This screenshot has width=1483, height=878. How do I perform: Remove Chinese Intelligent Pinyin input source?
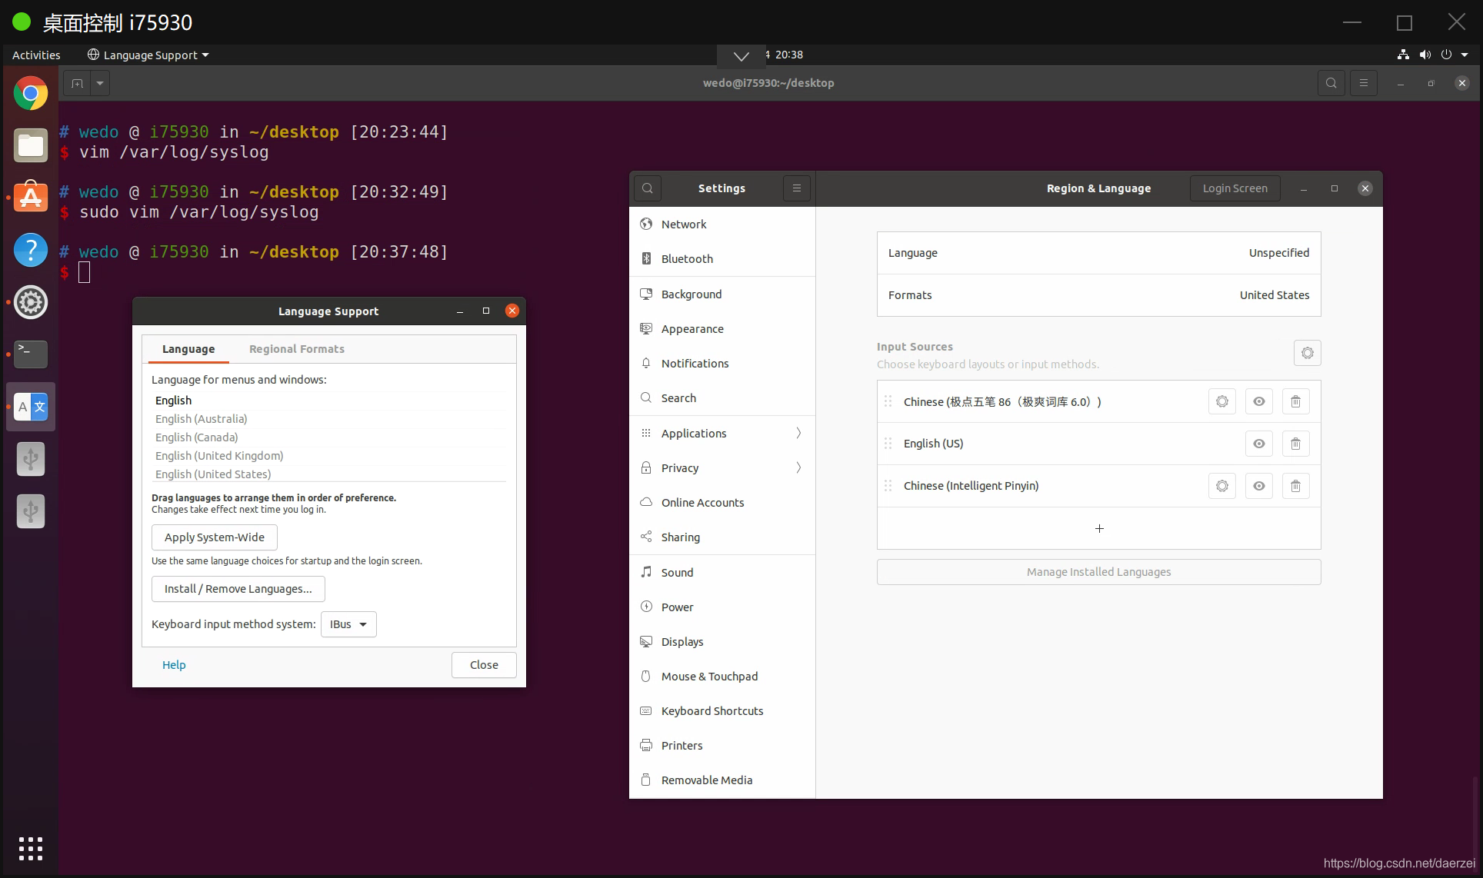coord(1295,486)
